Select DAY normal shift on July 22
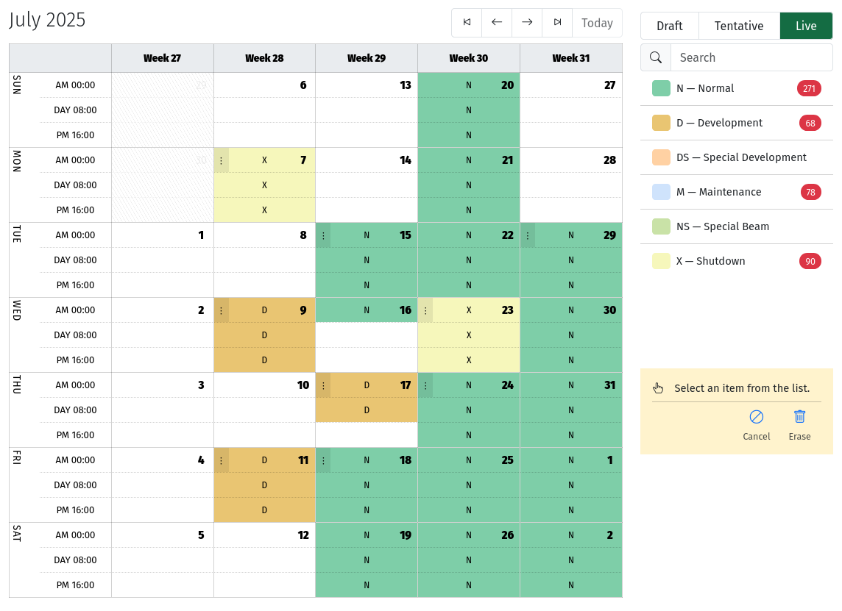 coord(469,260)
